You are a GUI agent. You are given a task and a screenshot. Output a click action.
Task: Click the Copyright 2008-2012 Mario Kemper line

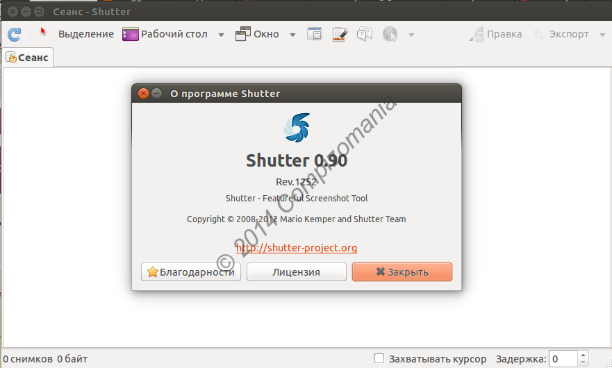pyautogui.click(x=296, y=219)
